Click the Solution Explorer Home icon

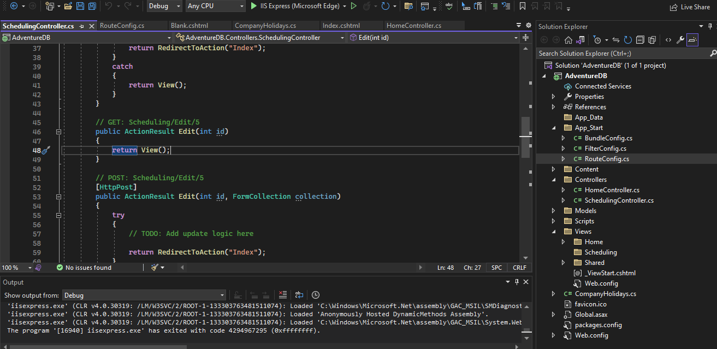point(568,40)
